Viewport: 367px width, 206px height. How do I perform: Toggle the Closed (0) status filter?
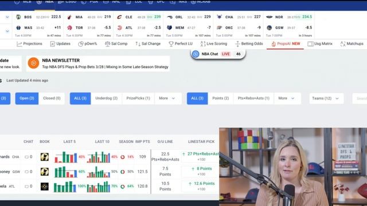point(52,98)
